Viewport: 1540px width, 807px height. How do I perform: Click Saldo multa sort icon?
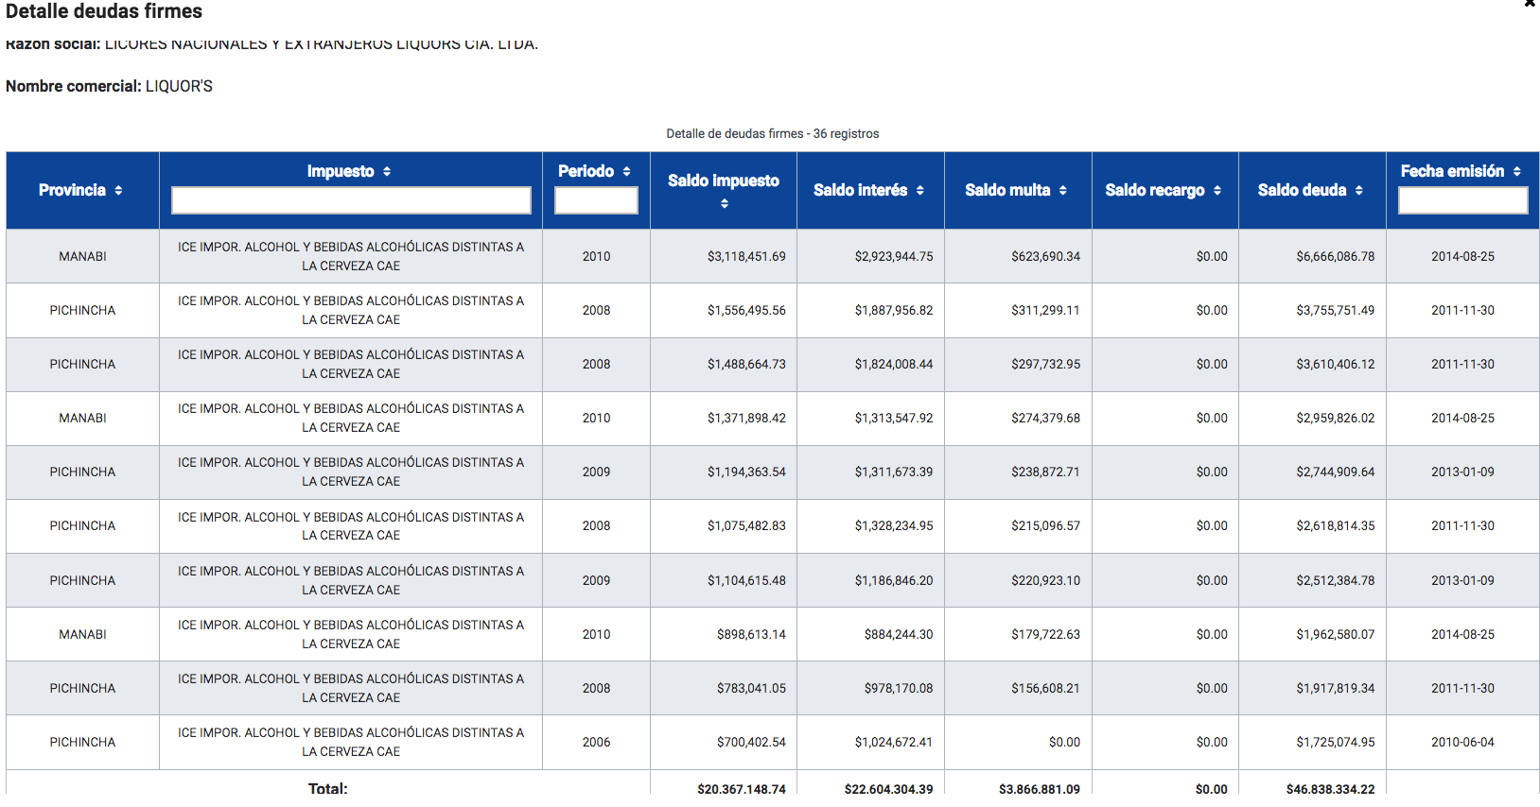1063,191
